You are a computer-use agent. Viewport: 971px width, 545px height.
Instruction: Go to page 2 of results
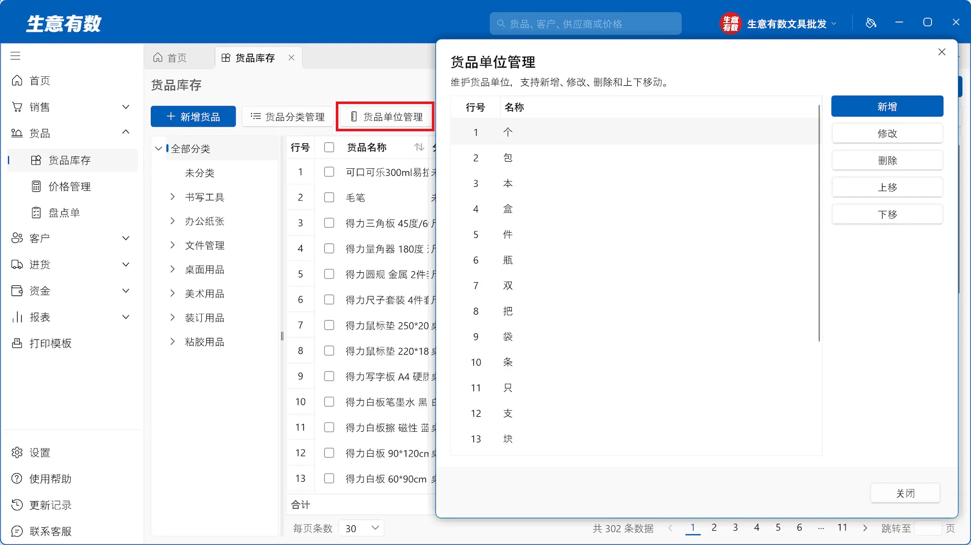coord(714,528)
